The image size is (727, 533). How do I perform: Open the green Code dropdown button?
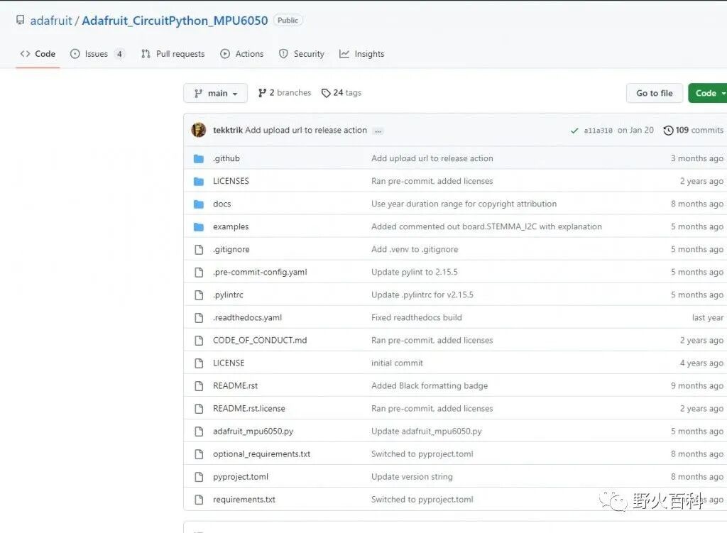tap(708, 93)
